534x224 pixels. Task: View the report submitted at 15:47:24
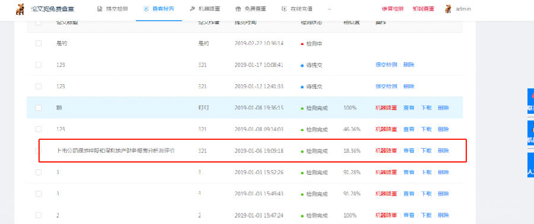(409, 215)
